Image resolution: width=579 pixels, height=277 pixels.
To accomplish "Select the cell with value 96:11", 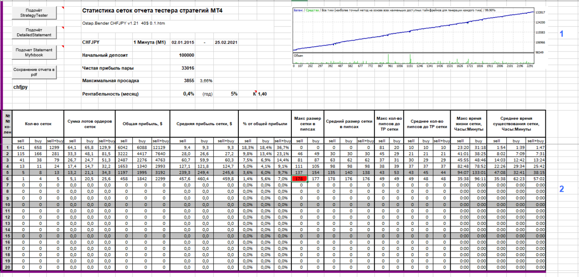I will (x=478, y=179).
